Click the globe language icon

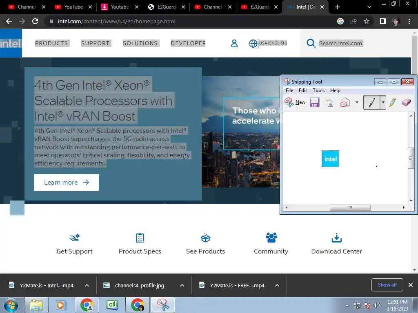[x=253, y=43]
